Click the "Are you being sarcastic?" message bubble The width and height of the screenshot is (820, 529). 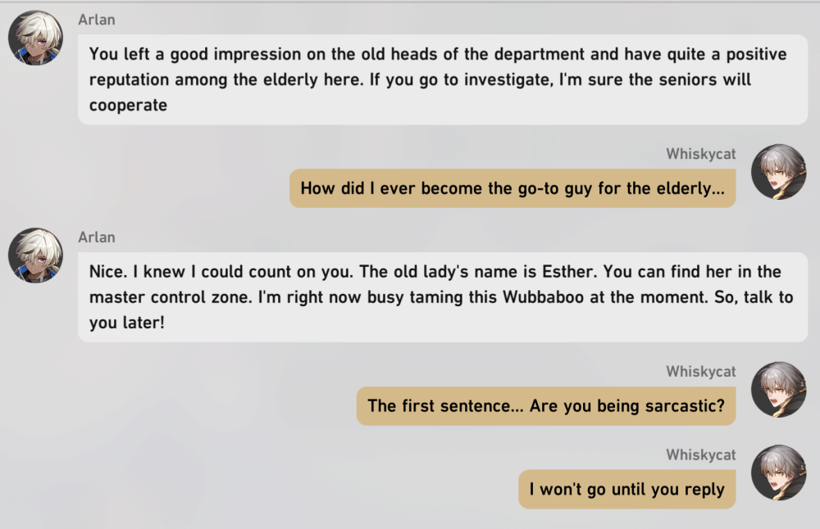[546, 406]
